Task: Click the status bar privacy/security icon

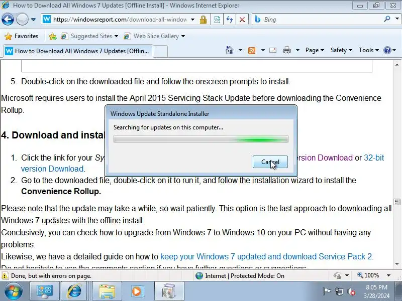Action: pyautogui.click(x=337, y=275)
